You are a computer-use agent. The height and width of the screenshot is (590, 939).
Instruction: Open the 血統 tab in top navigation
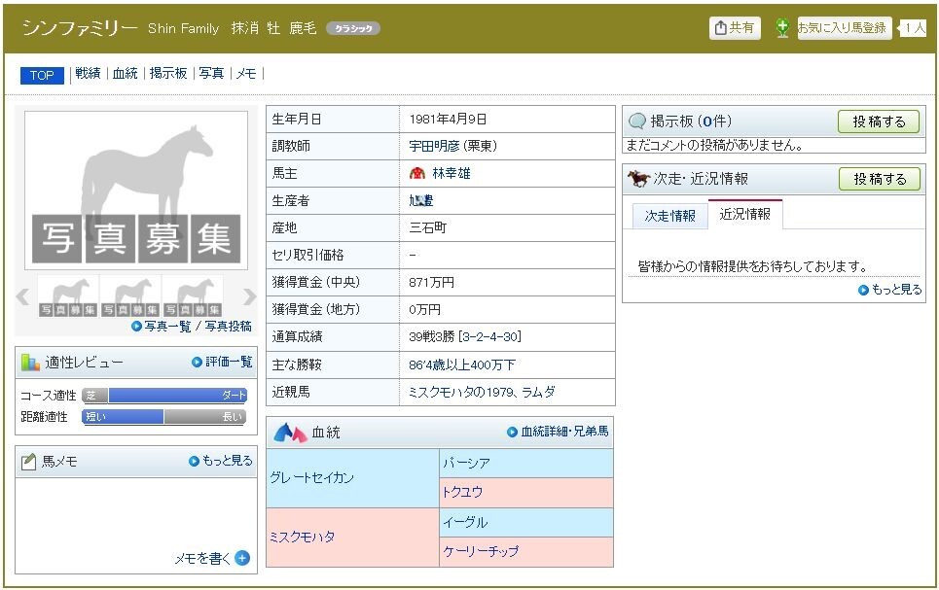[126, 73]
